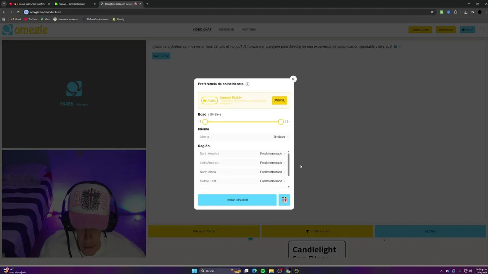Open the apps grid in the bookmarks bar
Viewport: 488px width, 274px height.
click(x=4, y=19)
